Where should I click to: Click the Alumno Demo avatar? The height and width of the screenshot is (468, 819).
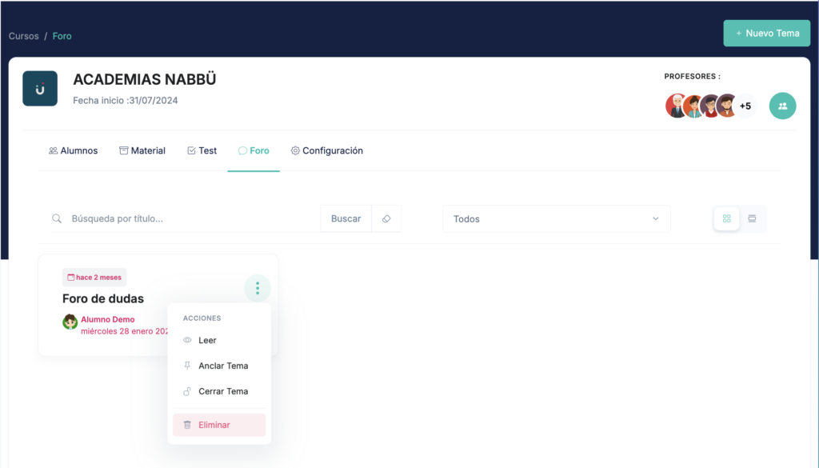coord(70,322)
